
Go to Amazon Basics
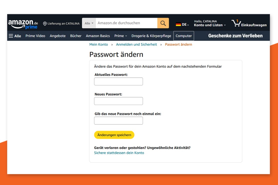coord(98,36)
